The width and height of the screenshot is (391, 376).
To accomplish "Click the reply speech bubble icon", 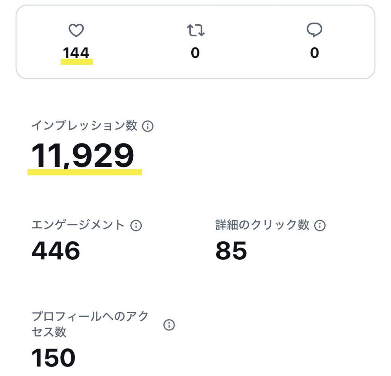I will 314,31.
